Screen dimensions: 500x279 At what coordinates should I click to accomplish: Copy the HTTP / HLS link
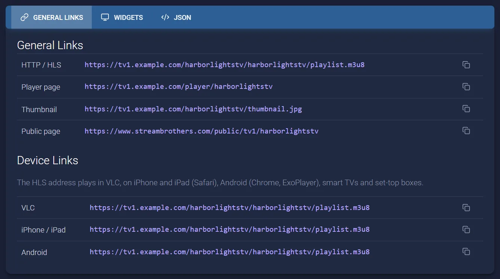(x=466, y=65)
